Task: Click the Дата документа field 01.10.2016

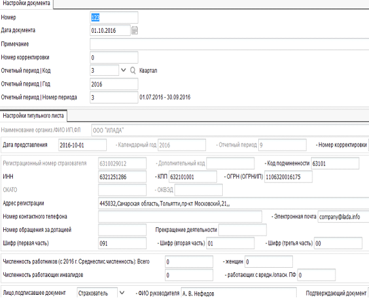Action: (x=110, y=31)
